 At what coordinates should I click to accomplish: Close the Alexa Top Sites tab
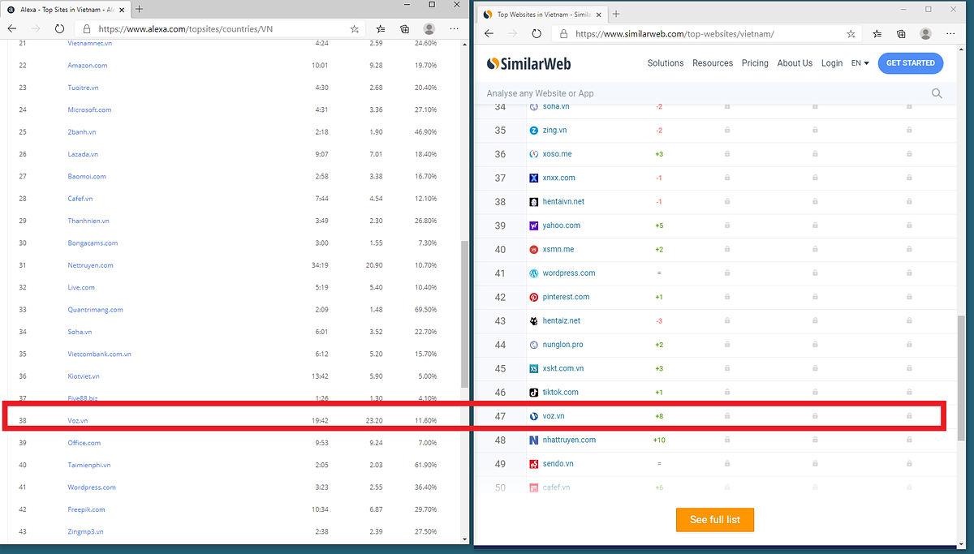(x=123, y=9)
